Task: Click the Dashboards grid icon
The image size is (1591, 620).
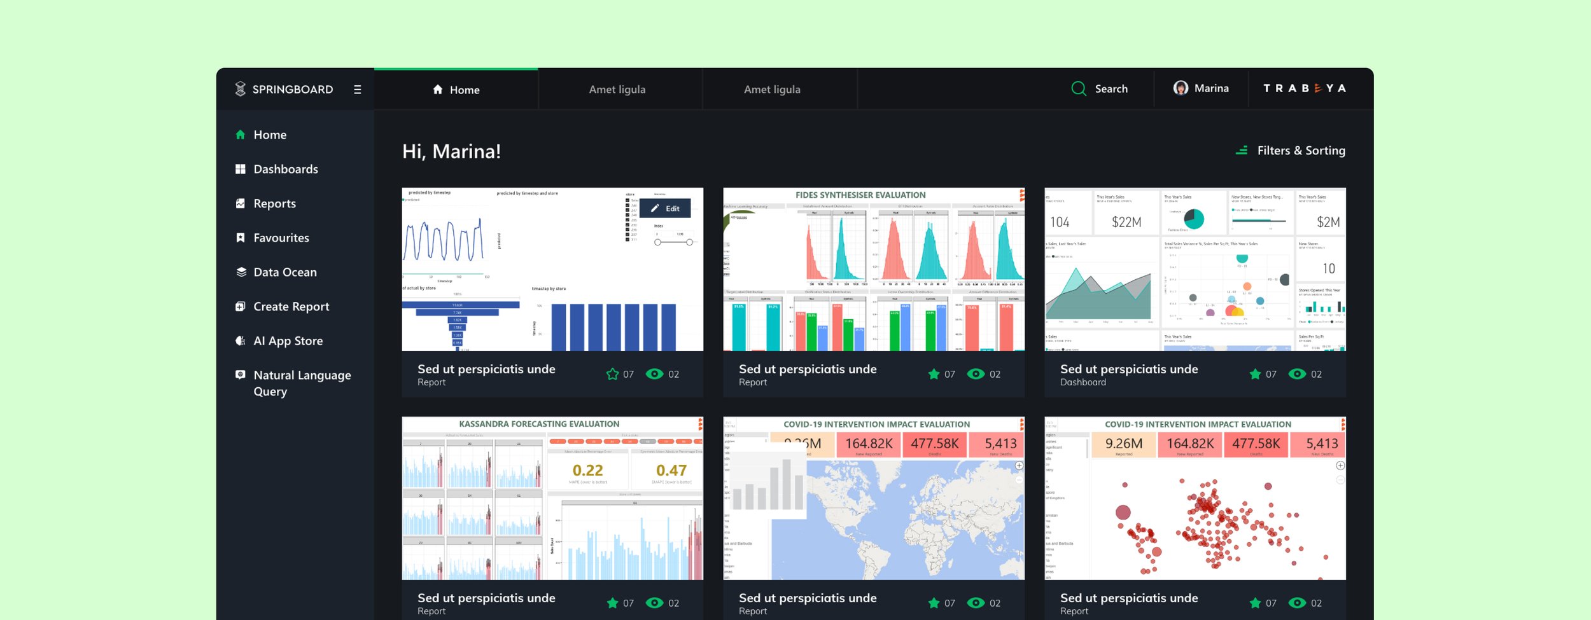Action: tap(241, 169)
